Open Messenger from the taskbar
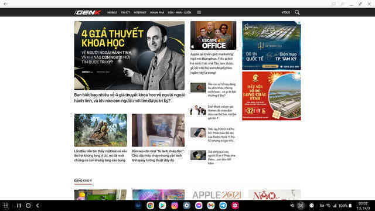Viewport: 375px width, 211px height. [x=199, y=206]
